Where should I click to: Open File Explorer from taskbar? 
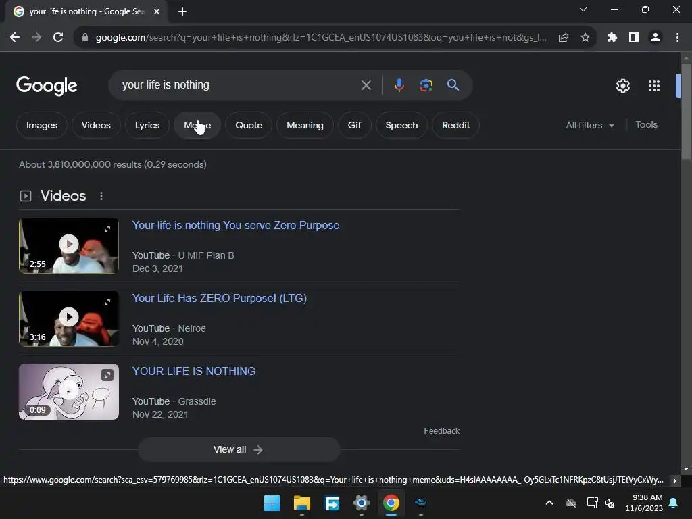[302, 503]
